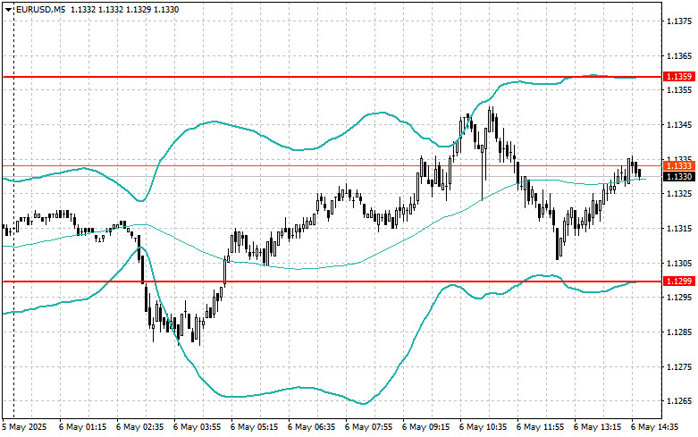Open the chart menu triangle beside EURUSD,M5
The height and width of the screenshot is (437, 698).
point(8,10)
